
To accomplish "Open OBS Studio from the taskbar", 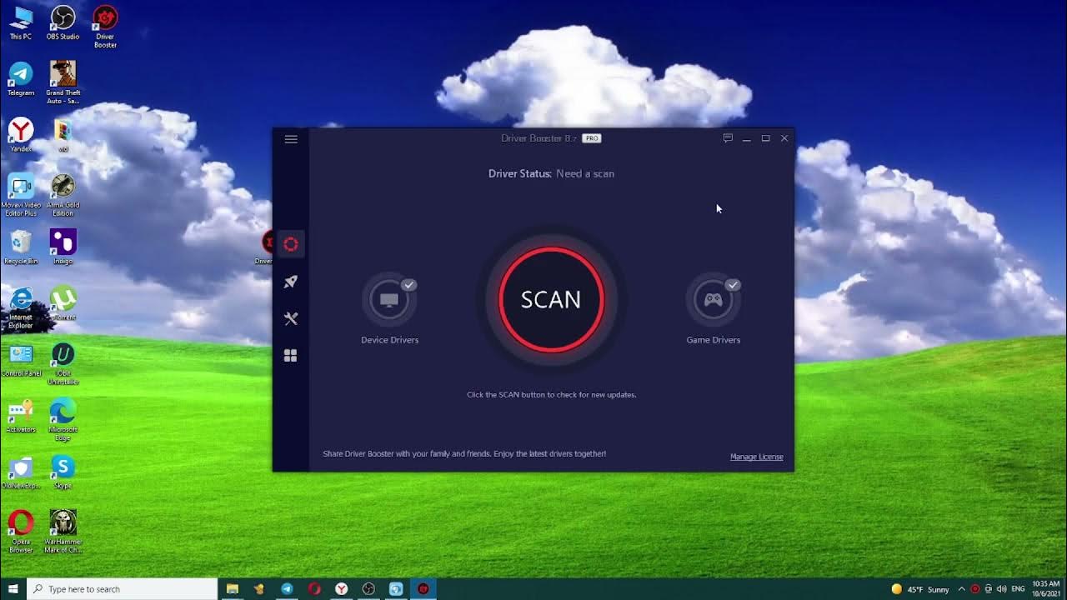I will pos(368,589).
